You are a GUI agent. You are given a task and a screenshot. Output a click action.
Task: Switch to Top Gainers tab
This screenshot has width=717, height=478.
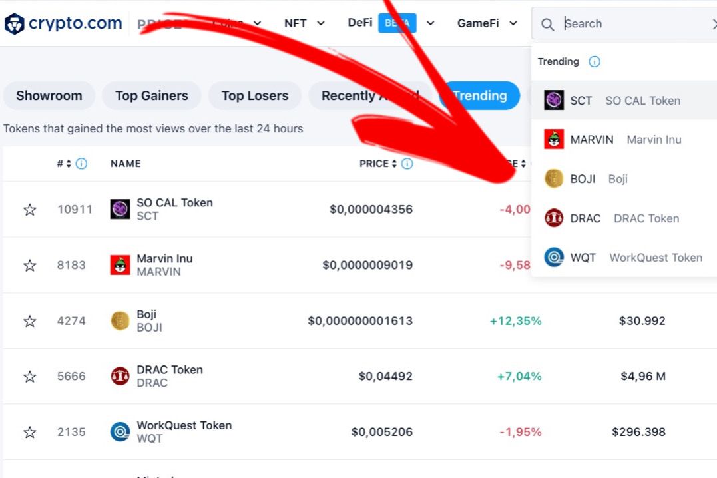tap(151, 96)
